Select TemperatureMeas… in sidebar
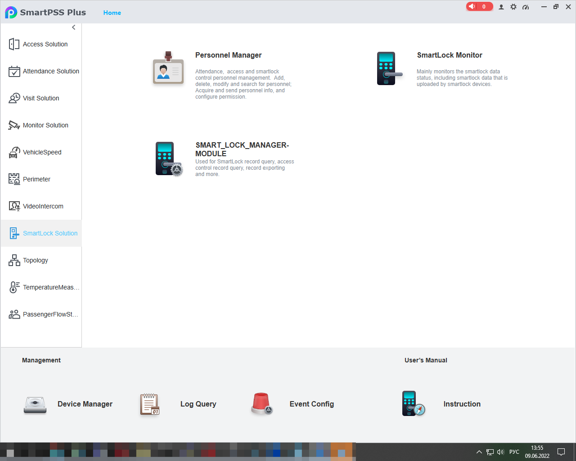The height and width of the screenshot is (461, 576). coord(41,287)
